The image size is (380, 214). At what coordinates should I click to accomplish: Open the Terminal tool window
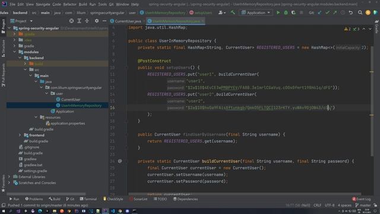pyautogui.click(x=88, y=199)
